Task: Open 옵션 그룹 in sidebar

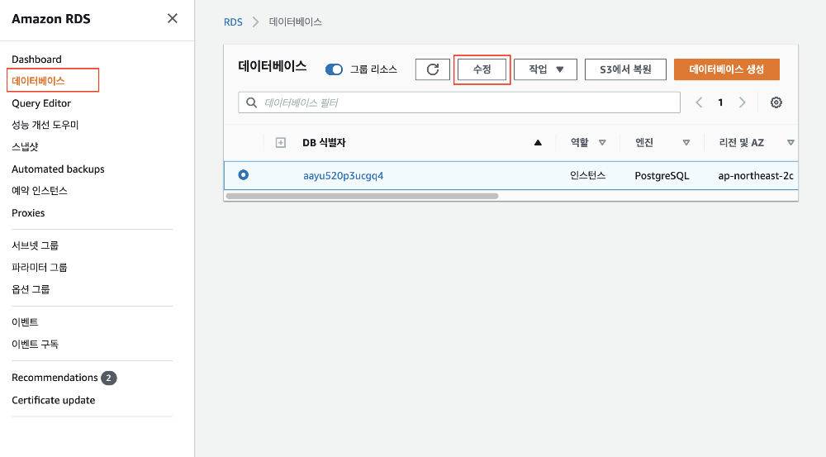Action: click(31, 289)
